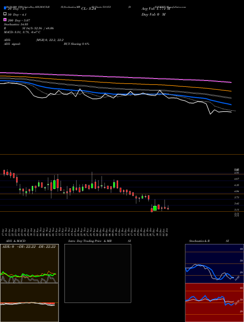Click the white 50 Day EMA legend swatch
This screenshot has width=244, height=322.
pyautogui.click(x=5, y=14)
